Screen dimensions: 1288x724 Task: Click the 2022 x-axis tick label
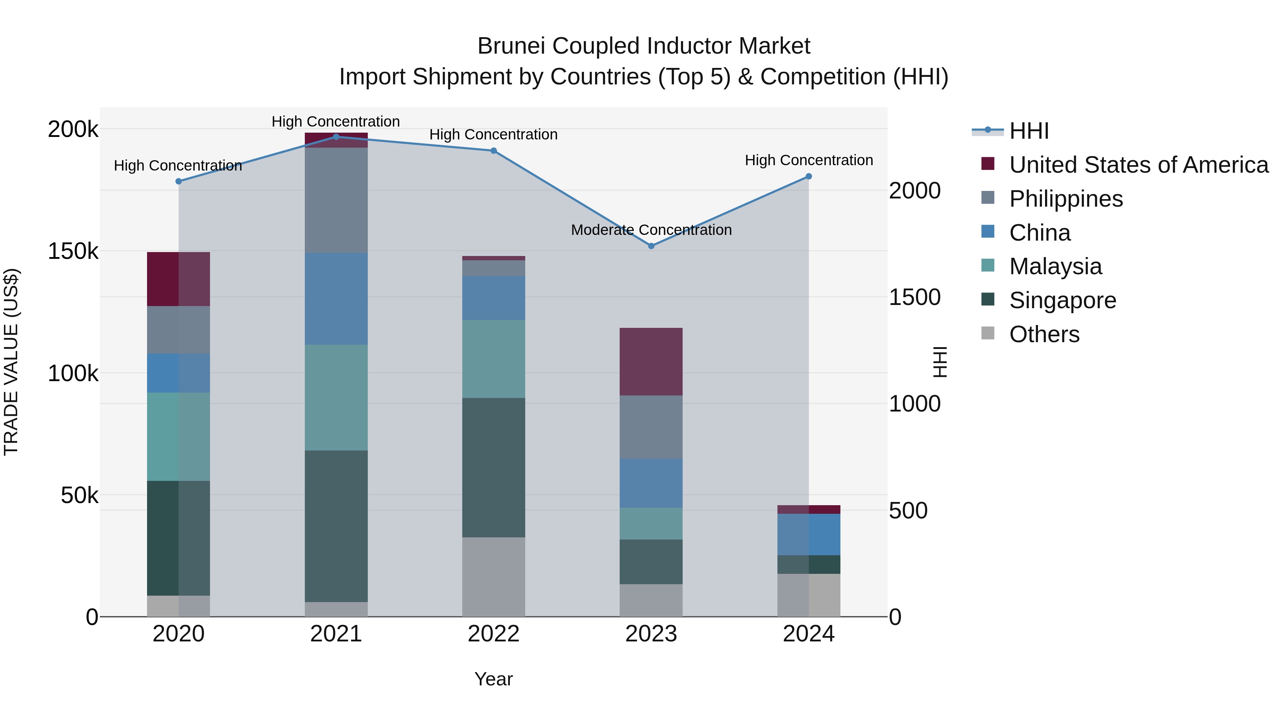[493, 634]
